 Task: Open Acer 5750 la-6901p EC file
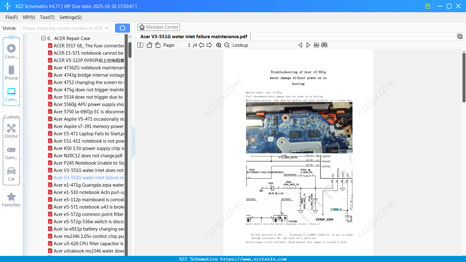pyautogui.click(x=86, y=111)
